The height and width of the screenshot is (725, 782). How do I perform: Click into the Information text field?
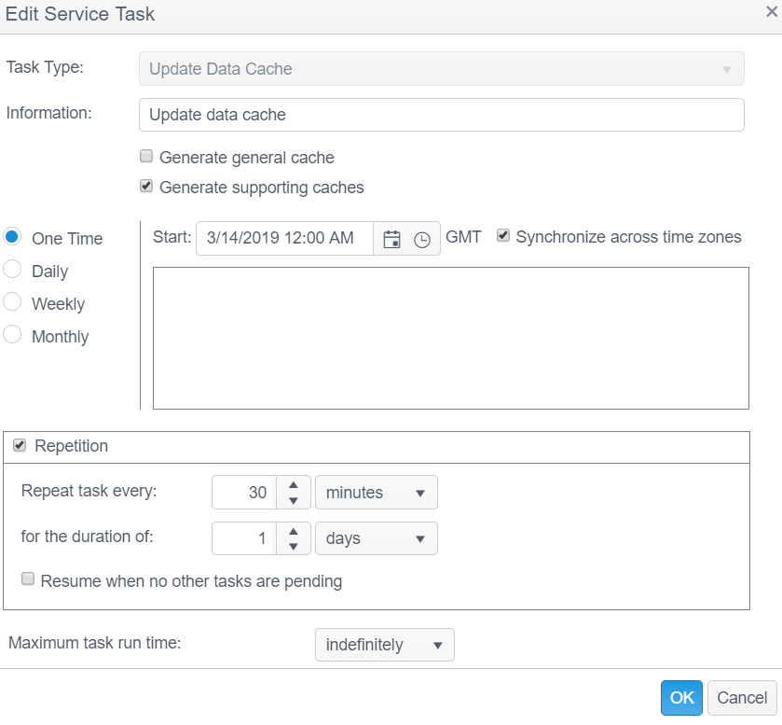point(441,115)
